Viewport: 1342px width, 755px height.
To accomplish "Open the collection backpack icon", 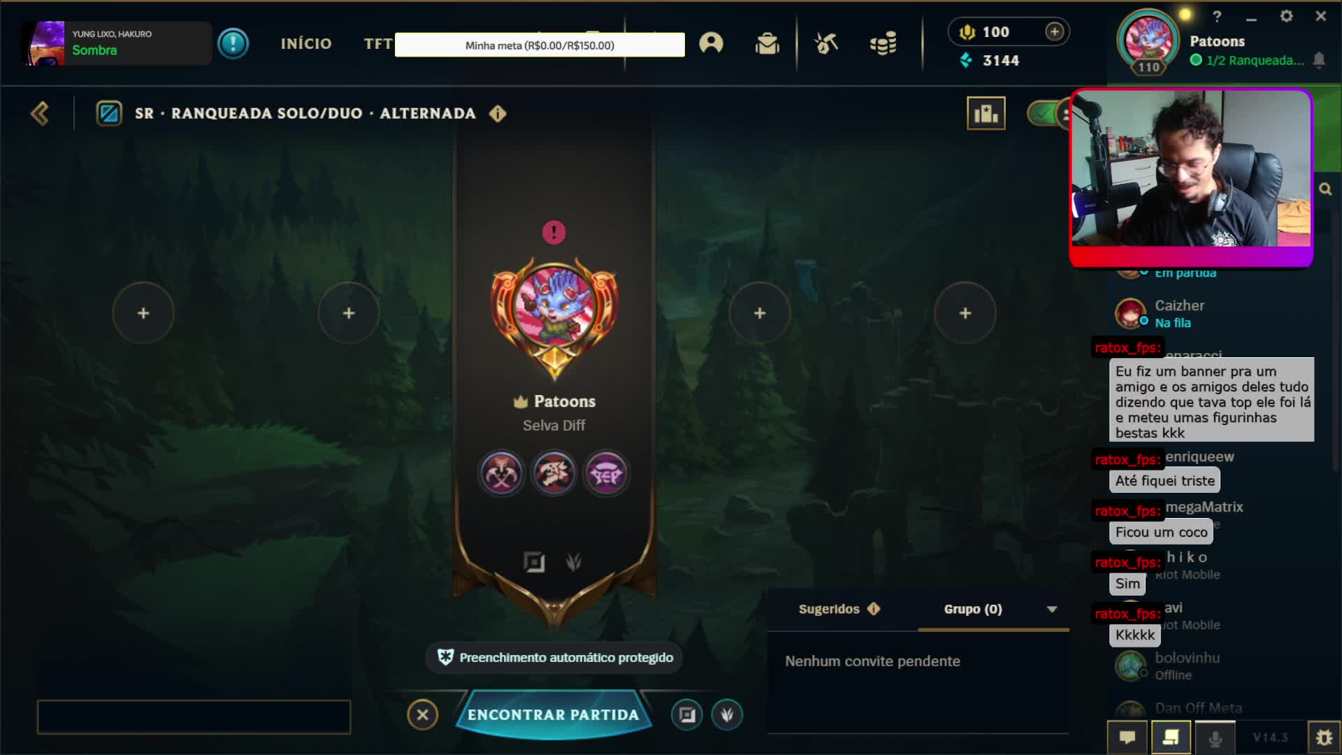I will (767, 43).
